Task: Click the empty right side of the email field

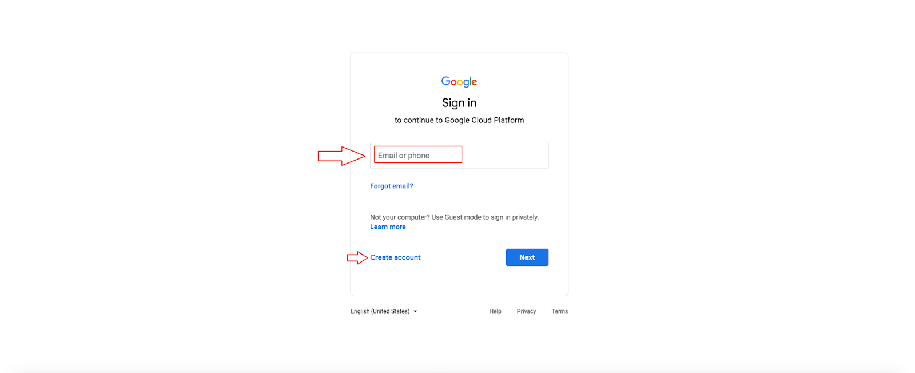Action: (x=505, y=156)
